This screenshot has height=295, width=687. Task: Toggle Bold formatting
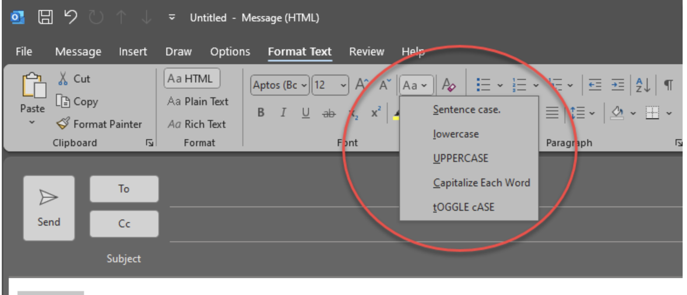(x=261, y=113)
